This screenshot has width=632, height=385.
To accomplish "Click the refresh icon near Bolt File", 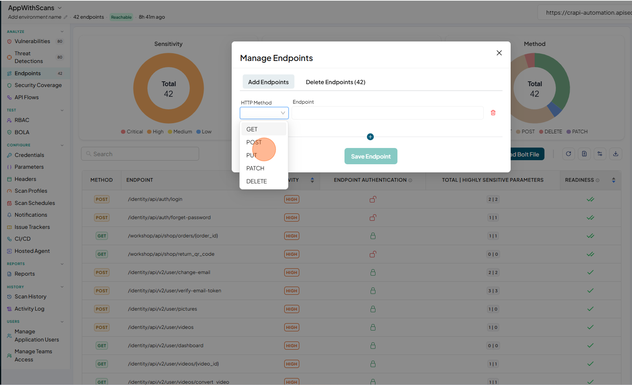I will coord(568,154).
